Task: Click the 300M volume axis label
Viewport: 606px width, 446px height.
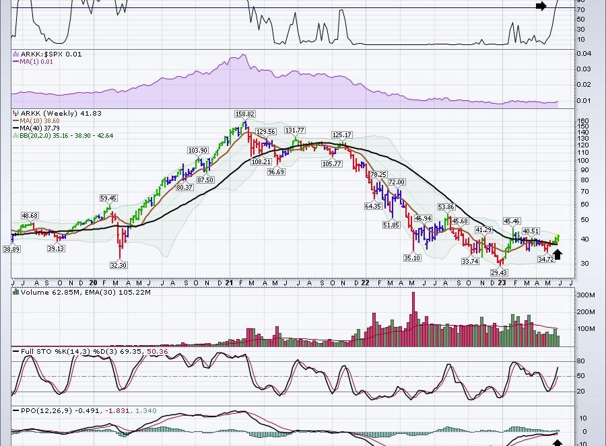Action: 586,295
